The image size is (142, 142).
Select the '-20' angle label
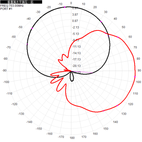click(48, 7)
